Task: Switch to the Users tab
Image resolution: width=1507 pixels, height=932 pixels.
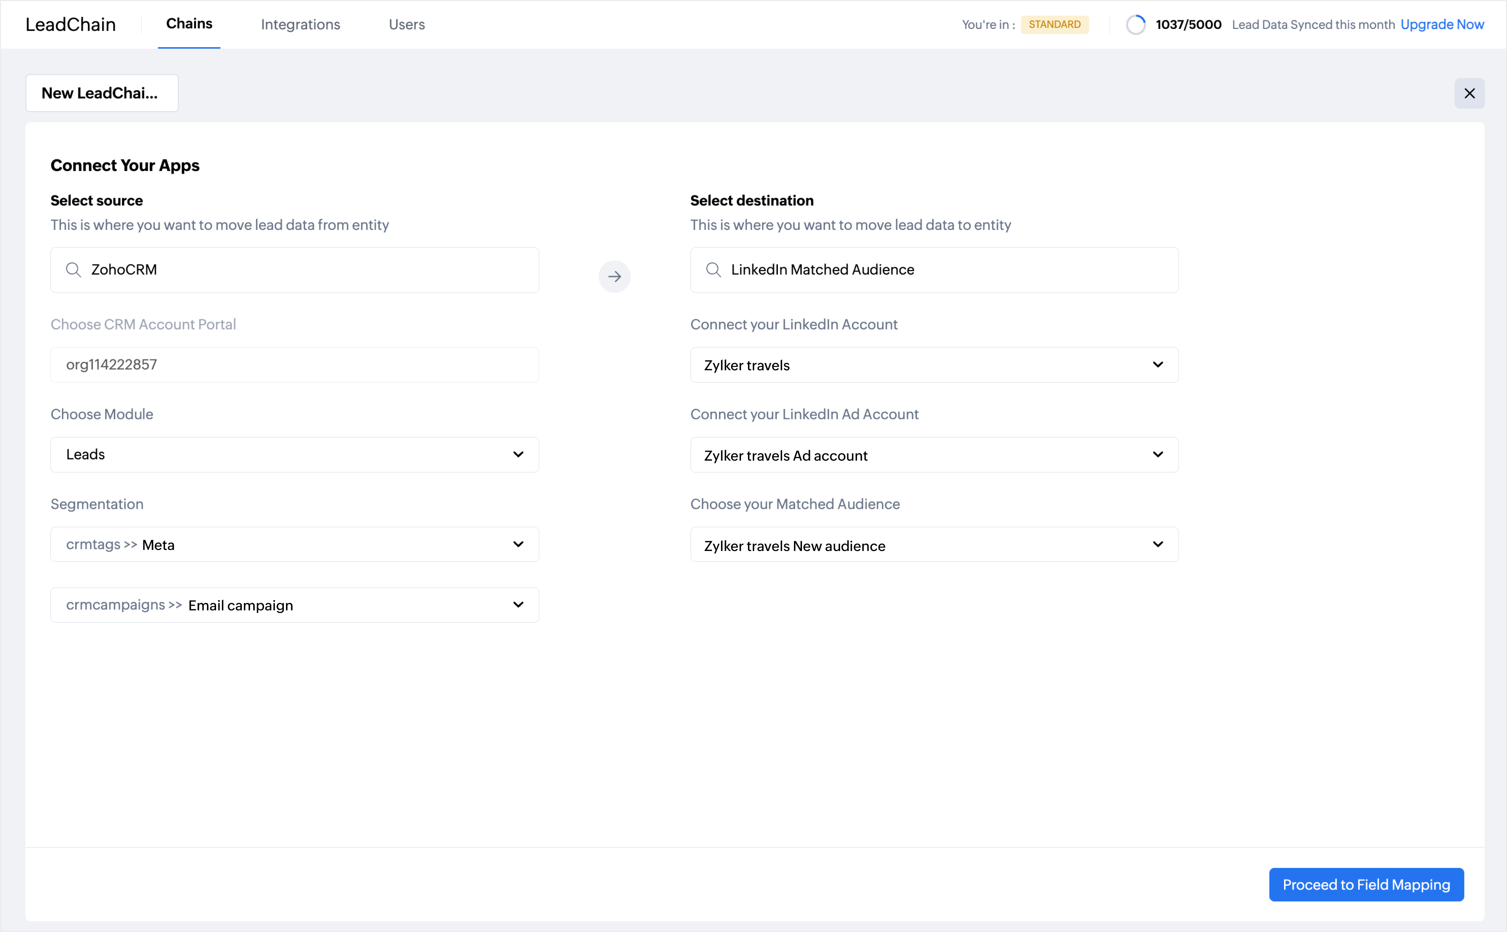Action: [x=407, y=25]
